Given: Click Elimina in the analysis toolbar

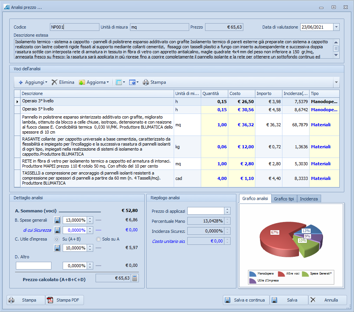Looking at the screenshot, I should pyautogui.click(x=63, y=83).
